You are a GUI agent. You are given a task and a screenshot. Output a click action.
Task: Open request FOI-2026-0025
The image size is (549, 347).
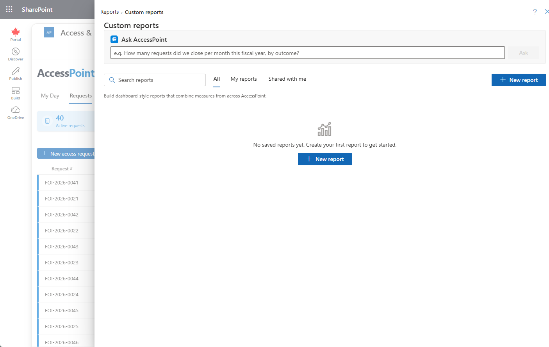click(x=62, y=327)
